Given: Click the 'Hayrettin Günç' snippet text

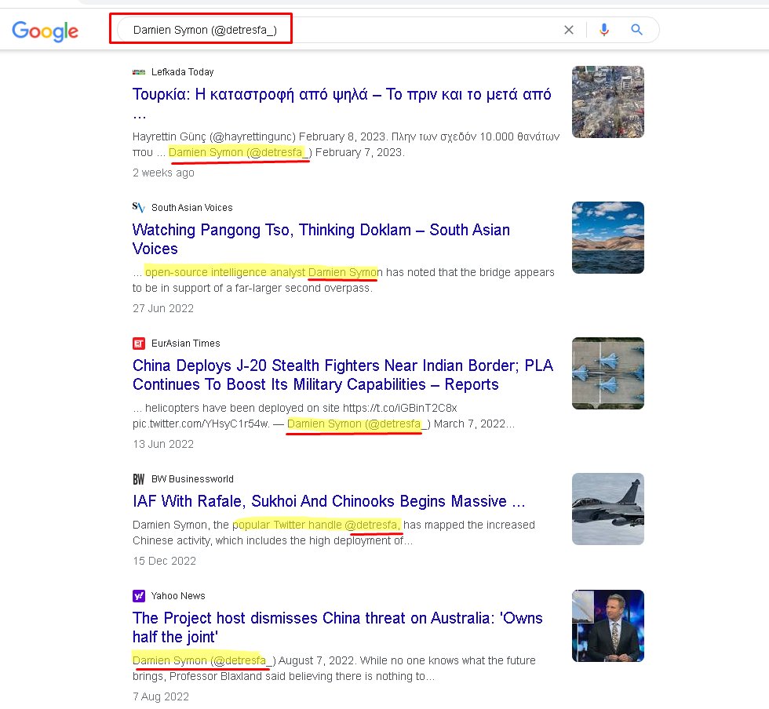Looking at the screenshot, I should (x=169, y=136).
